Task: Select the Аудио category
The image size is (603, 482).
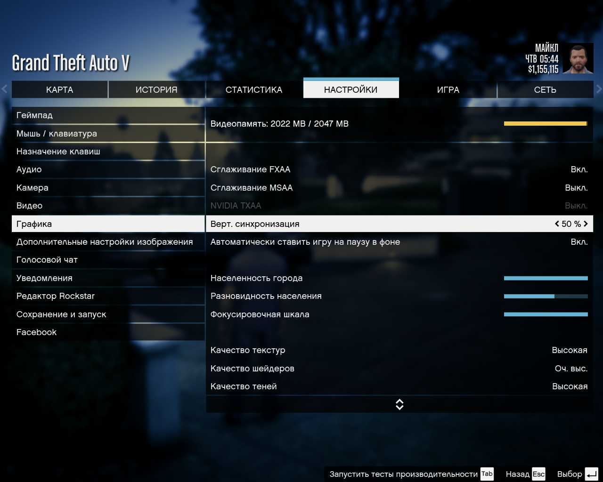Action: 108,169
